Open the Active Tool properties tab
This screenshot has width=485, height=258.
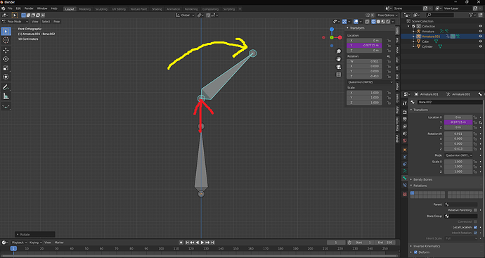tap(405, 103)
